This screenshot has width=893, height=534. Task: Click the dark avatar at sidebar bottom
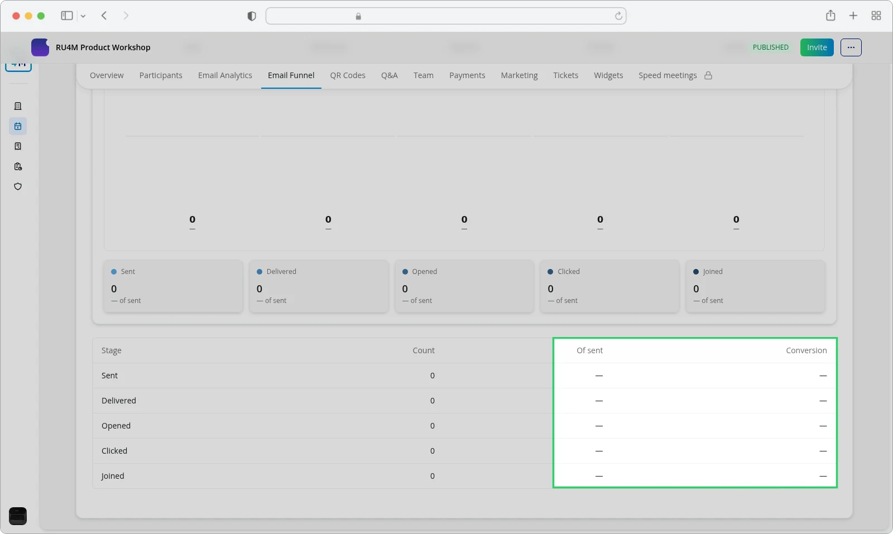point(18,516)
